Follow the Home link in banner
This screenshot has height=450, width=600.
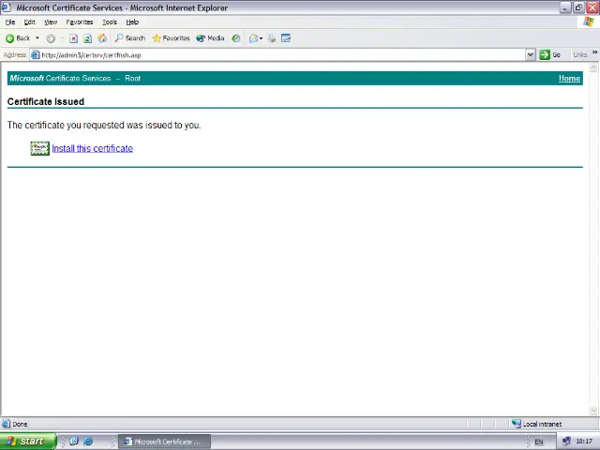pyautogui.click(x=569, y=79)
